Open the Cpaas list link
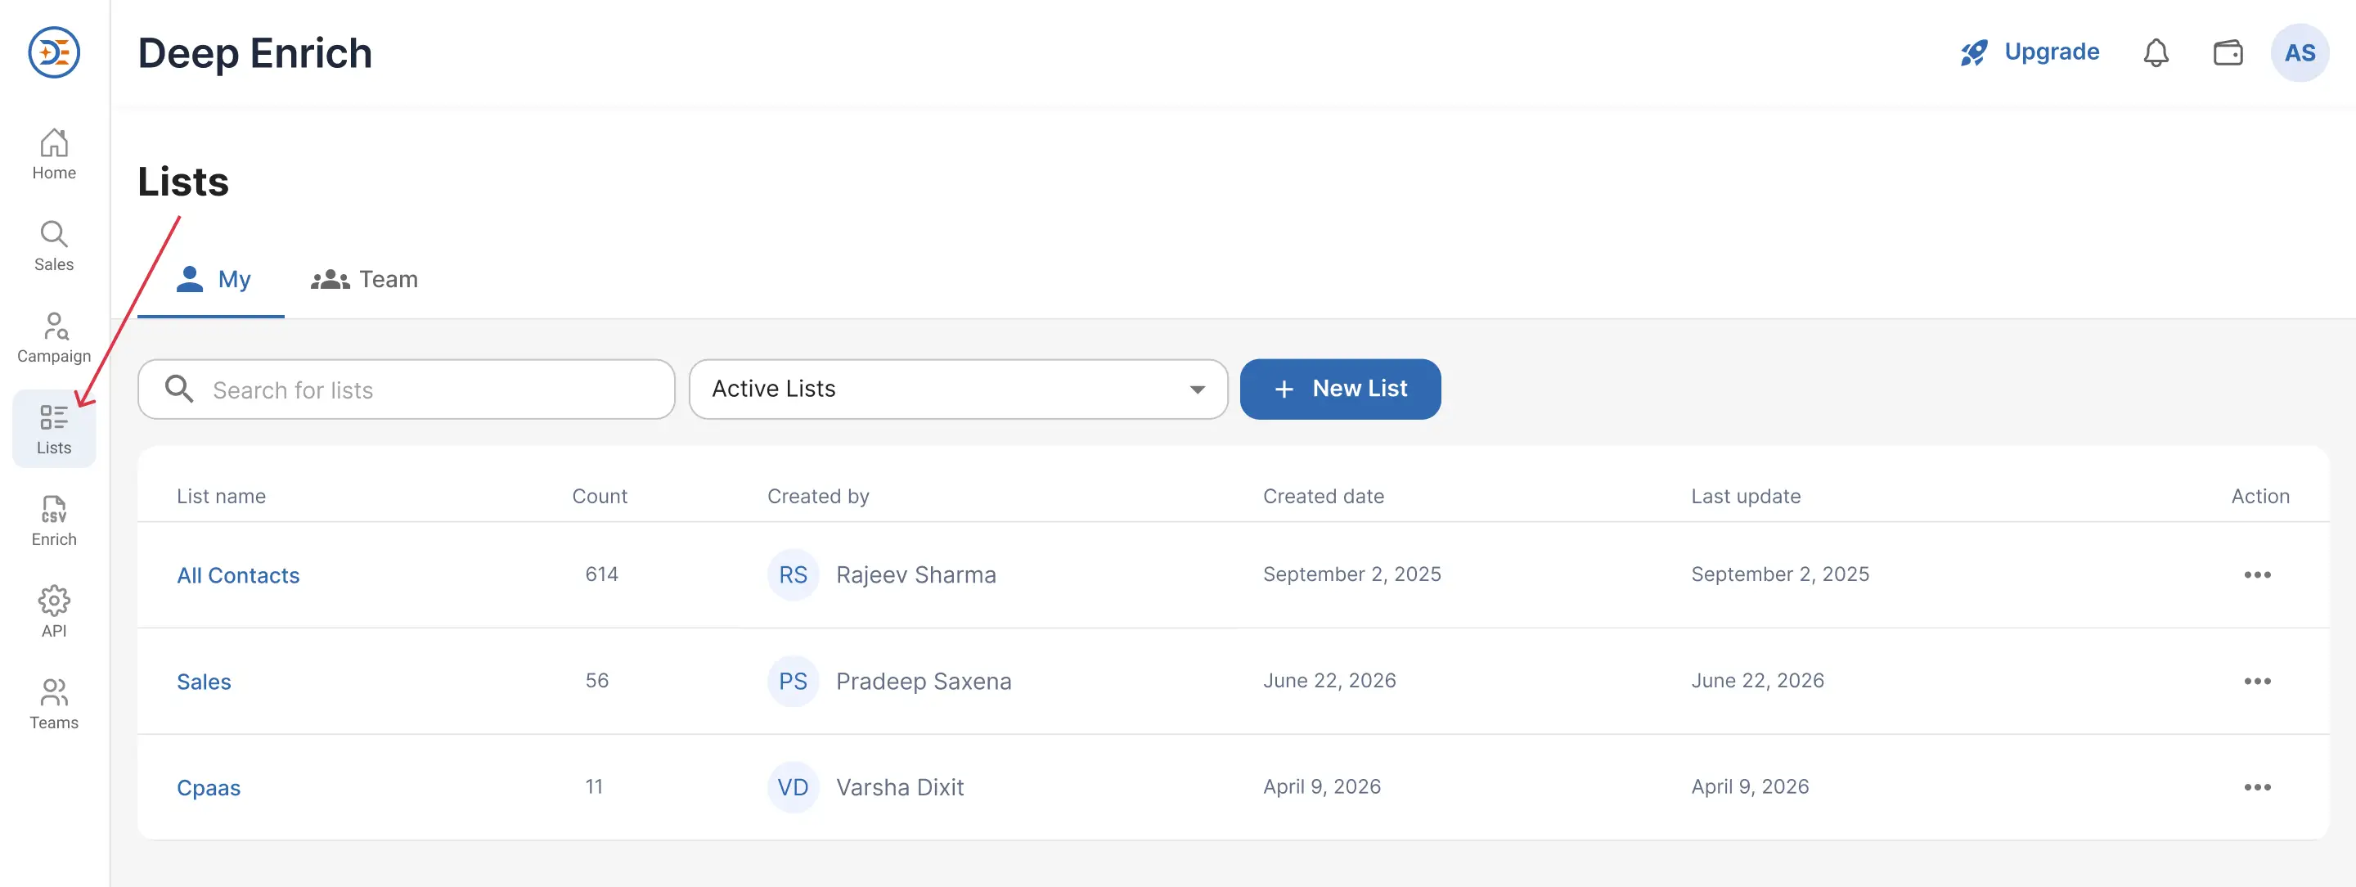 209,787
